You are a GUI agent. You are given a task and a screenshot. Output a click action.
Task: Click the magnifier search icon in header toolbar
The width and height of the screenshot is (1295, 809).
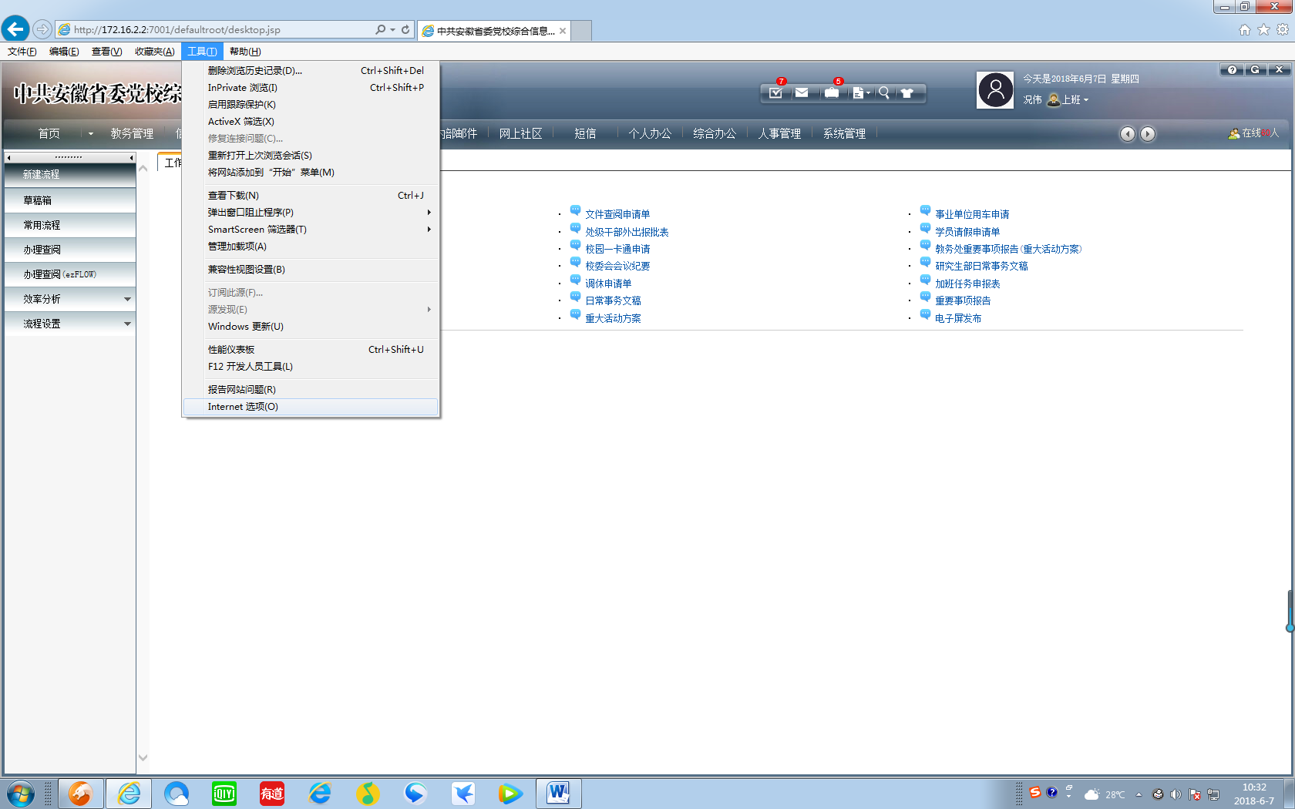pos(884,93)
